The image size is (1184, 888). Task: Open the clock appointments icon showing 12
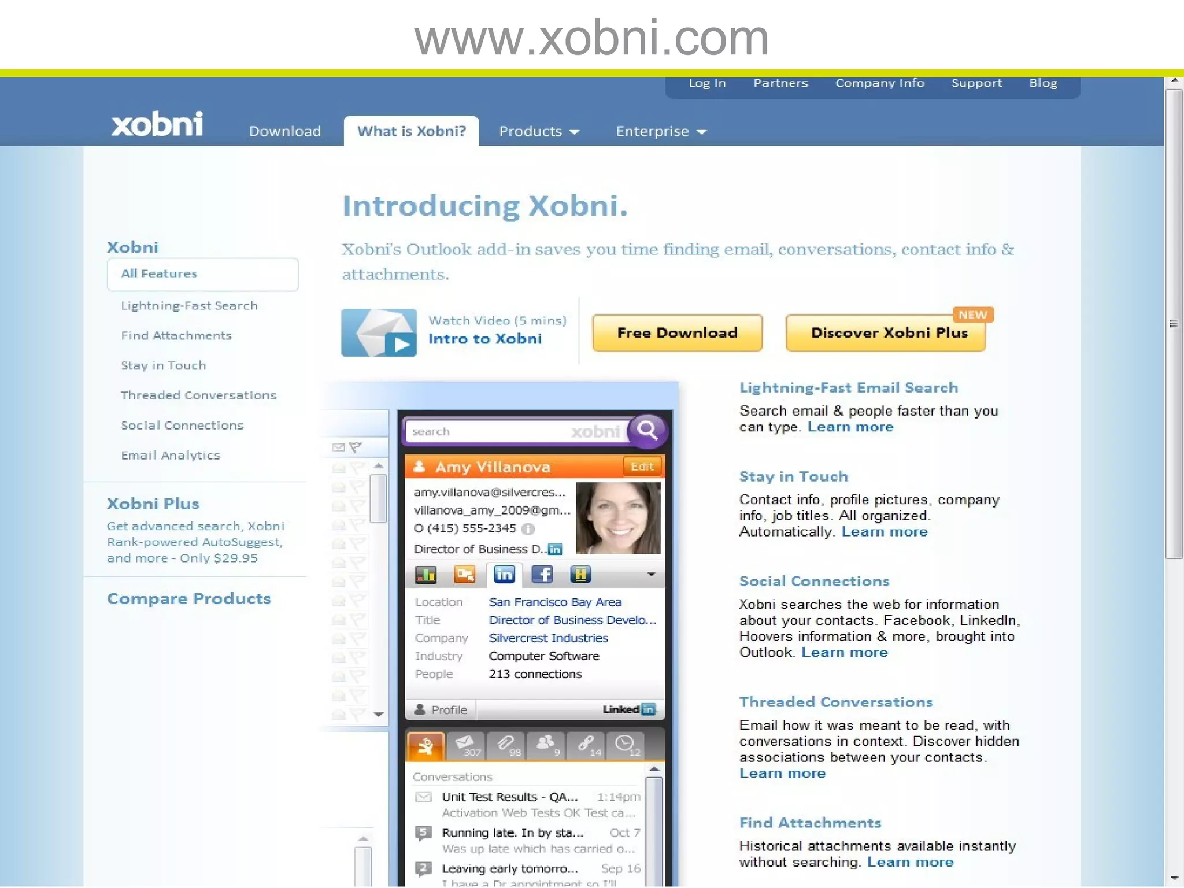coord(625,745)
